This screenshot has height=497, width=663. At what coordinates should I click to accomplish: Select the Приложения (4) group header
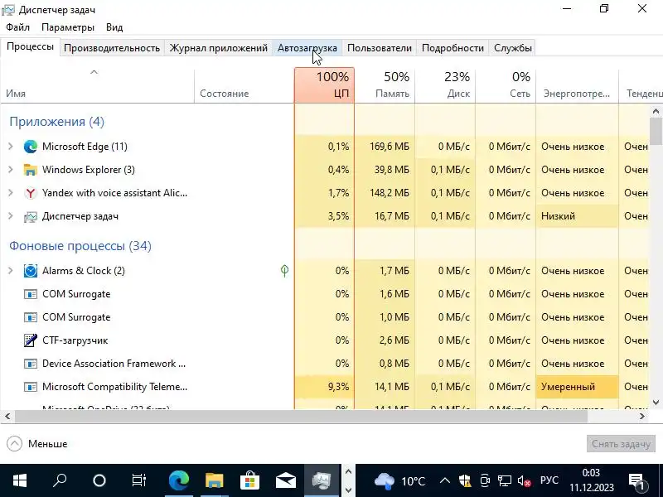(x=56, y=122)
